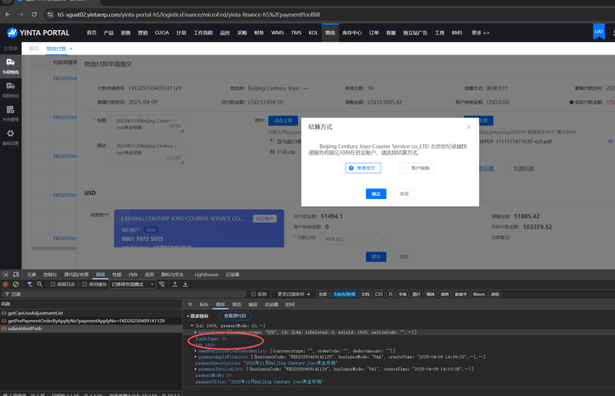Click the blue 确定 button in dialog
Image resolution: width=615 pixels, height=396 pixels.
tap(375, 194)
